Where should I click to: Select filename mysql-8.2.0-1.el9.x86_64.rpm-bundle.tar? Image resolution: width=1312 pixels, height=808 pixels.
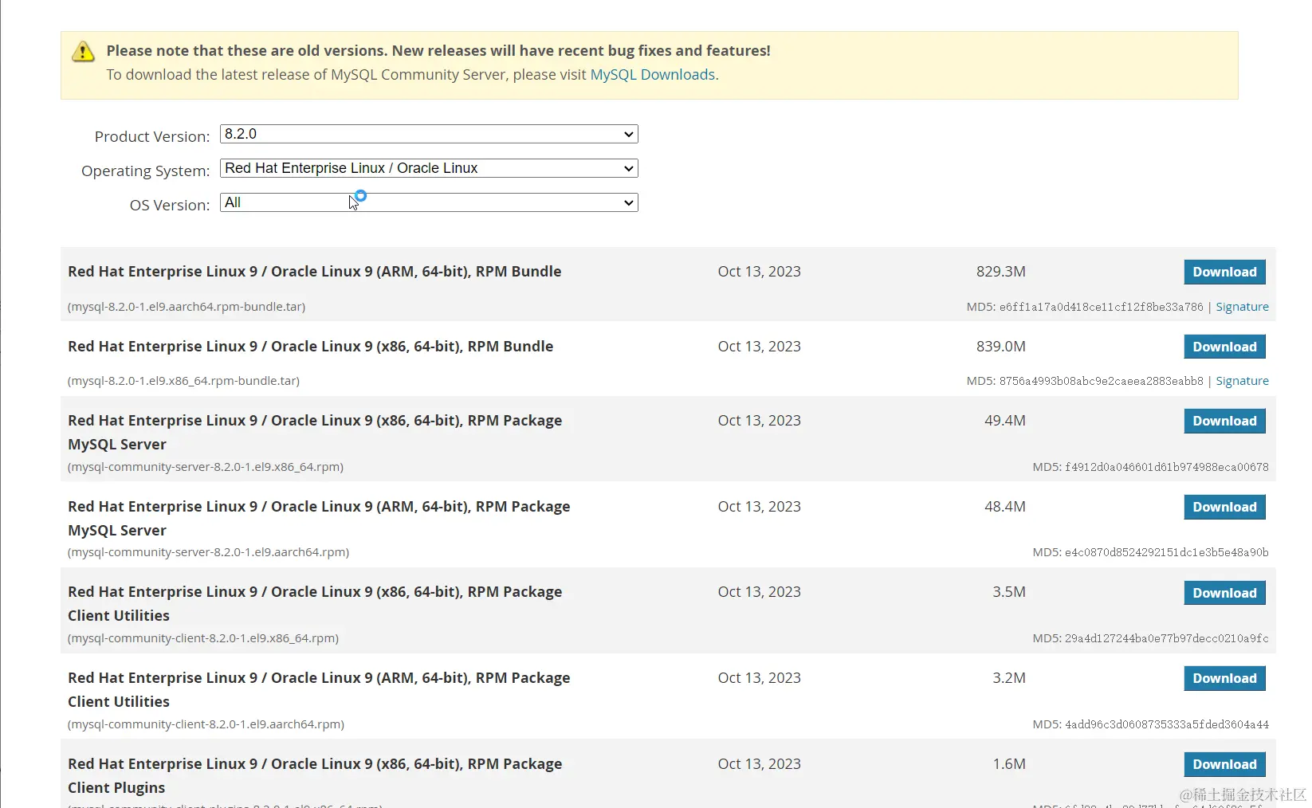[183, 381]
